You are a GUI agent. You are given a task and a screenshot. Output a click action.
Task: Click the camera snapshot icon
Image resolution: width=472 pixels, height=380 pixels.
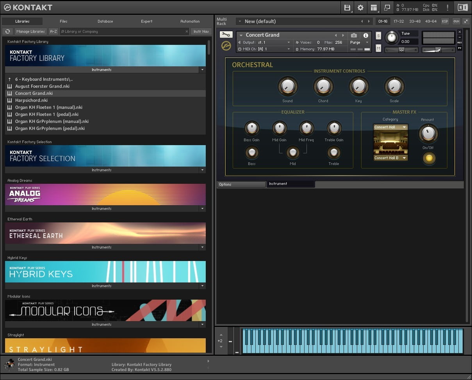pyautogui.click(x=354, y=35)
